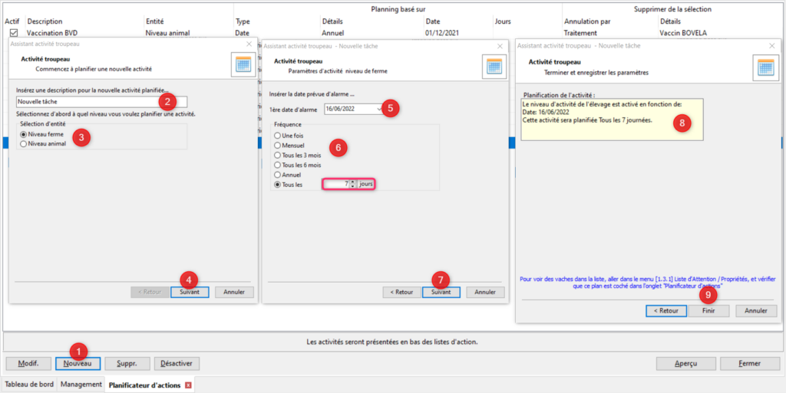
Task: Click calendar icon in frequency settings dialog
Action: click(x=493, y=67)
